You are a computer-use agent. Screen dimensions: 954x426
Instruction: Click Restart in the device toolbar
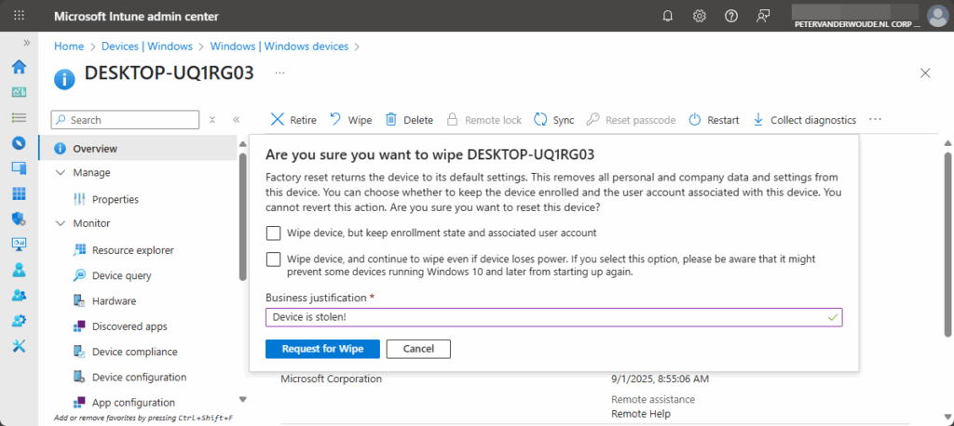(x=714, y=120)
